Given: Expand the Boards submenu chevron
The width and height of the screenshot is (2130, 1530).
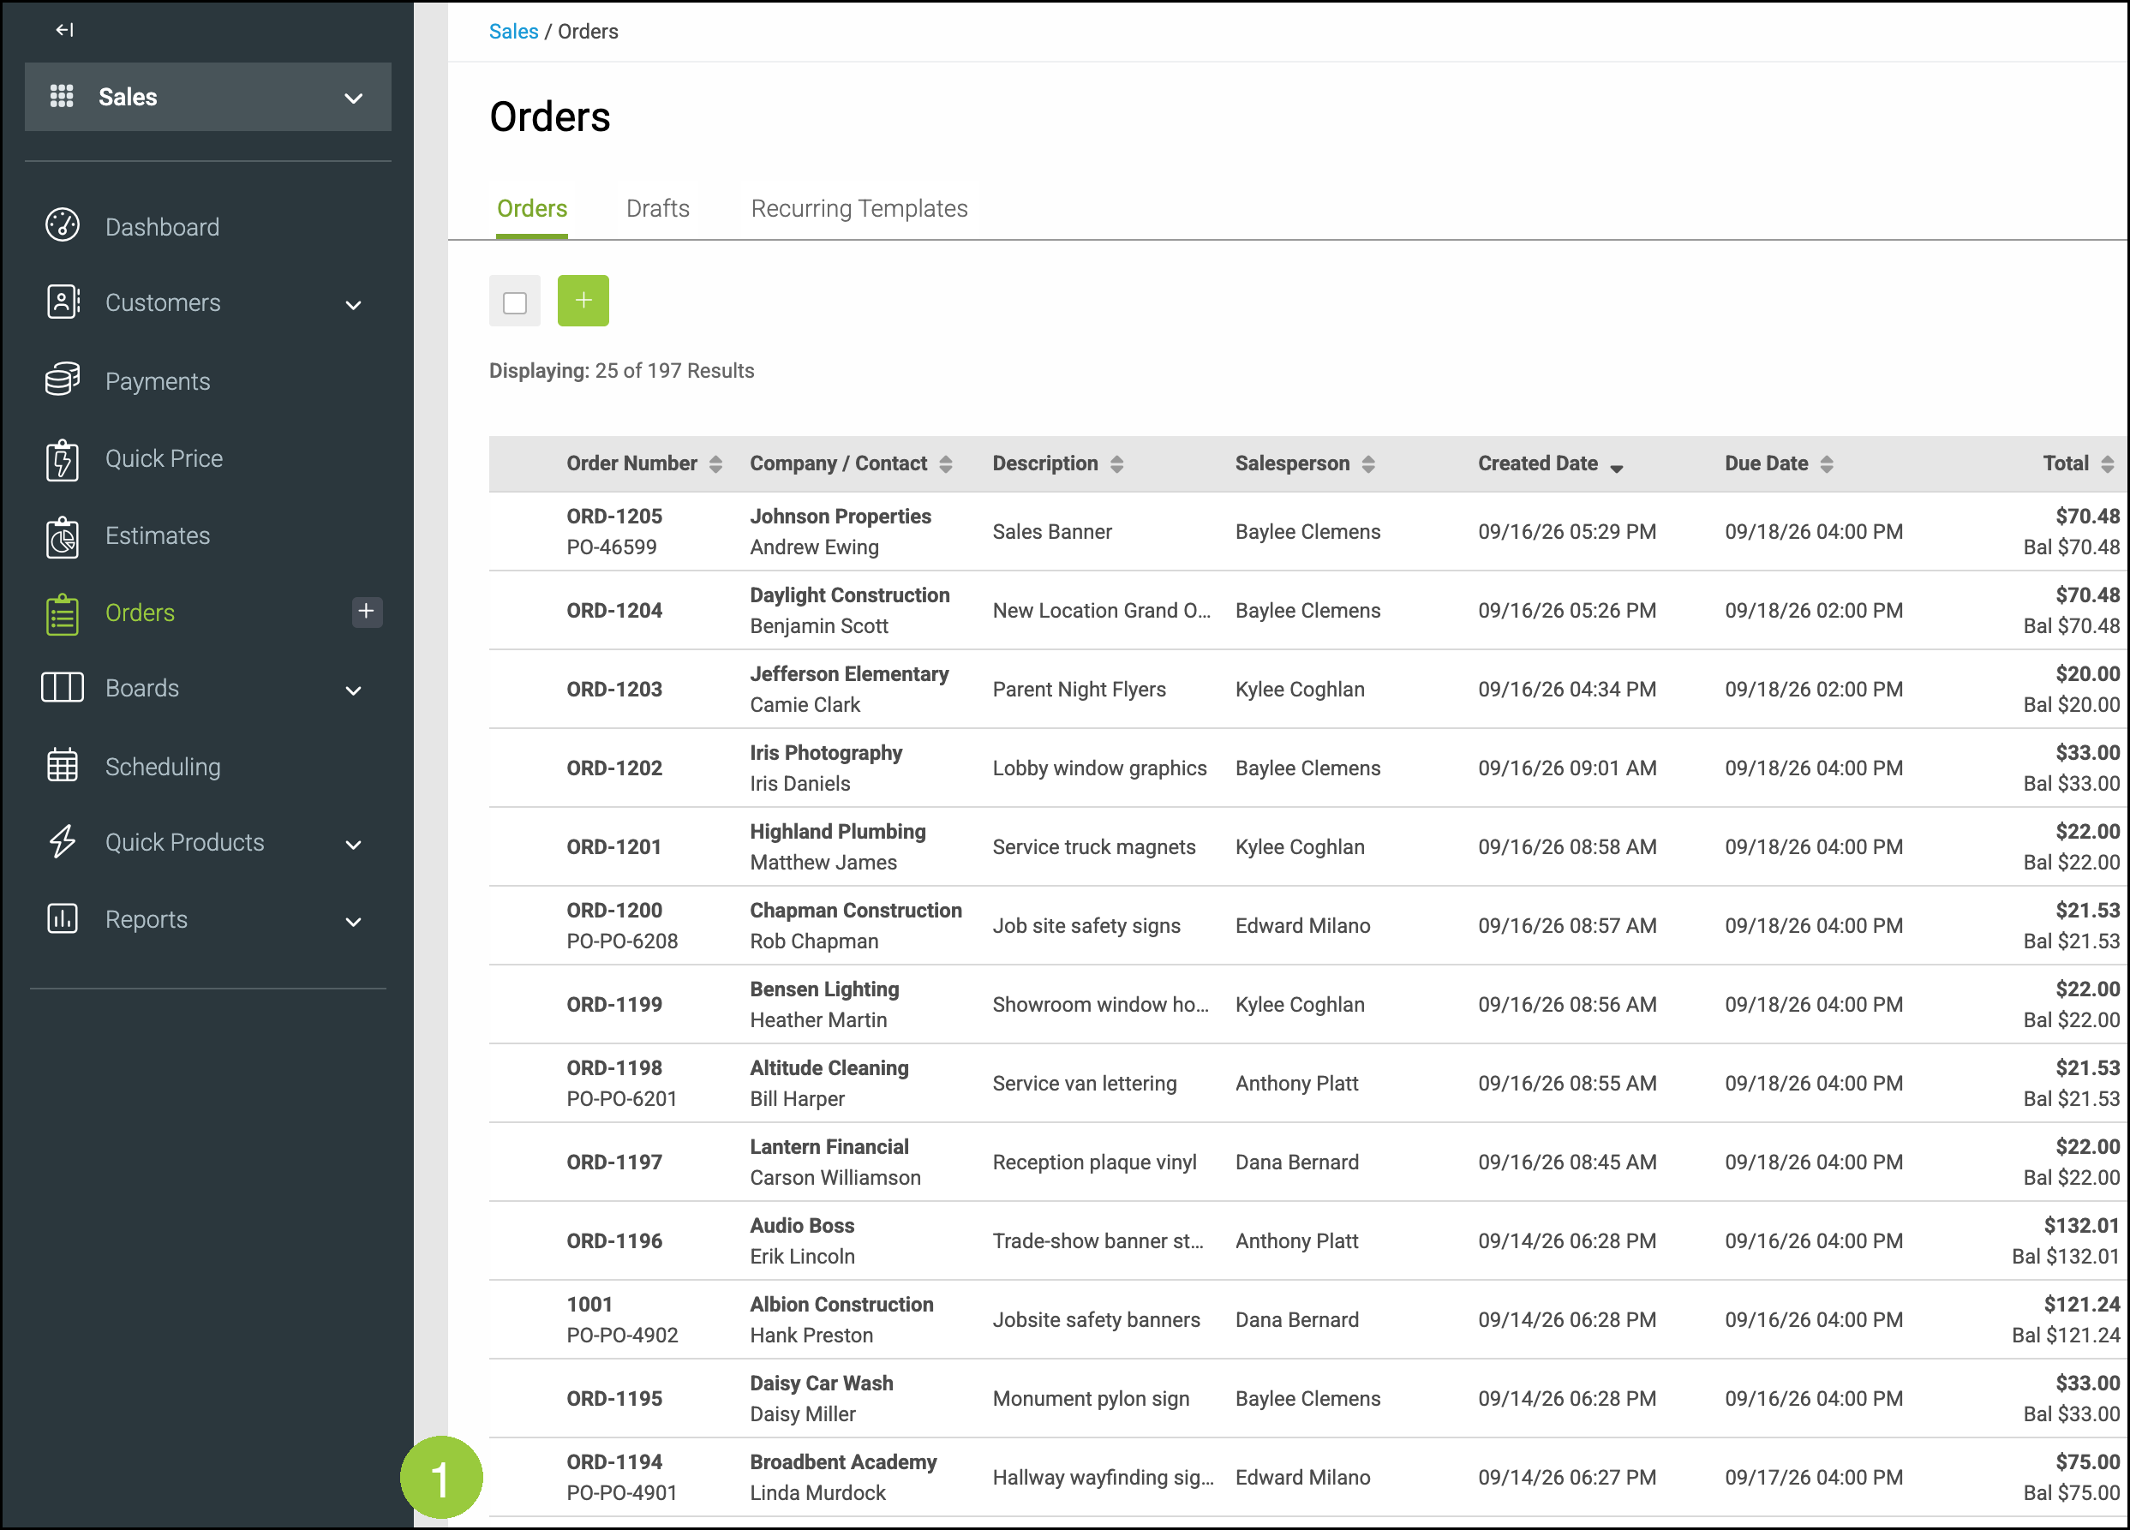Looking at the screenshot, I should coord(353,690).
